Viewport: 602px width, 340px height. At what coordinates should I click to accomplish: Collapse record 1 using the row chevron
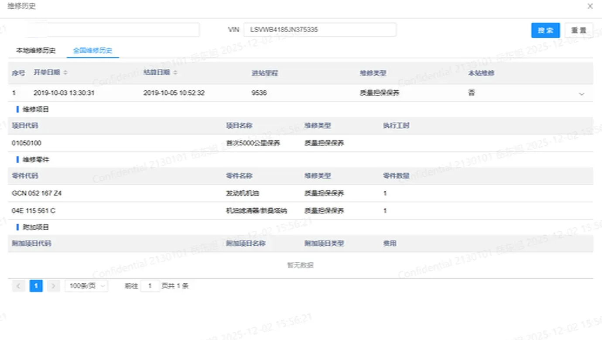coord(581,93)
